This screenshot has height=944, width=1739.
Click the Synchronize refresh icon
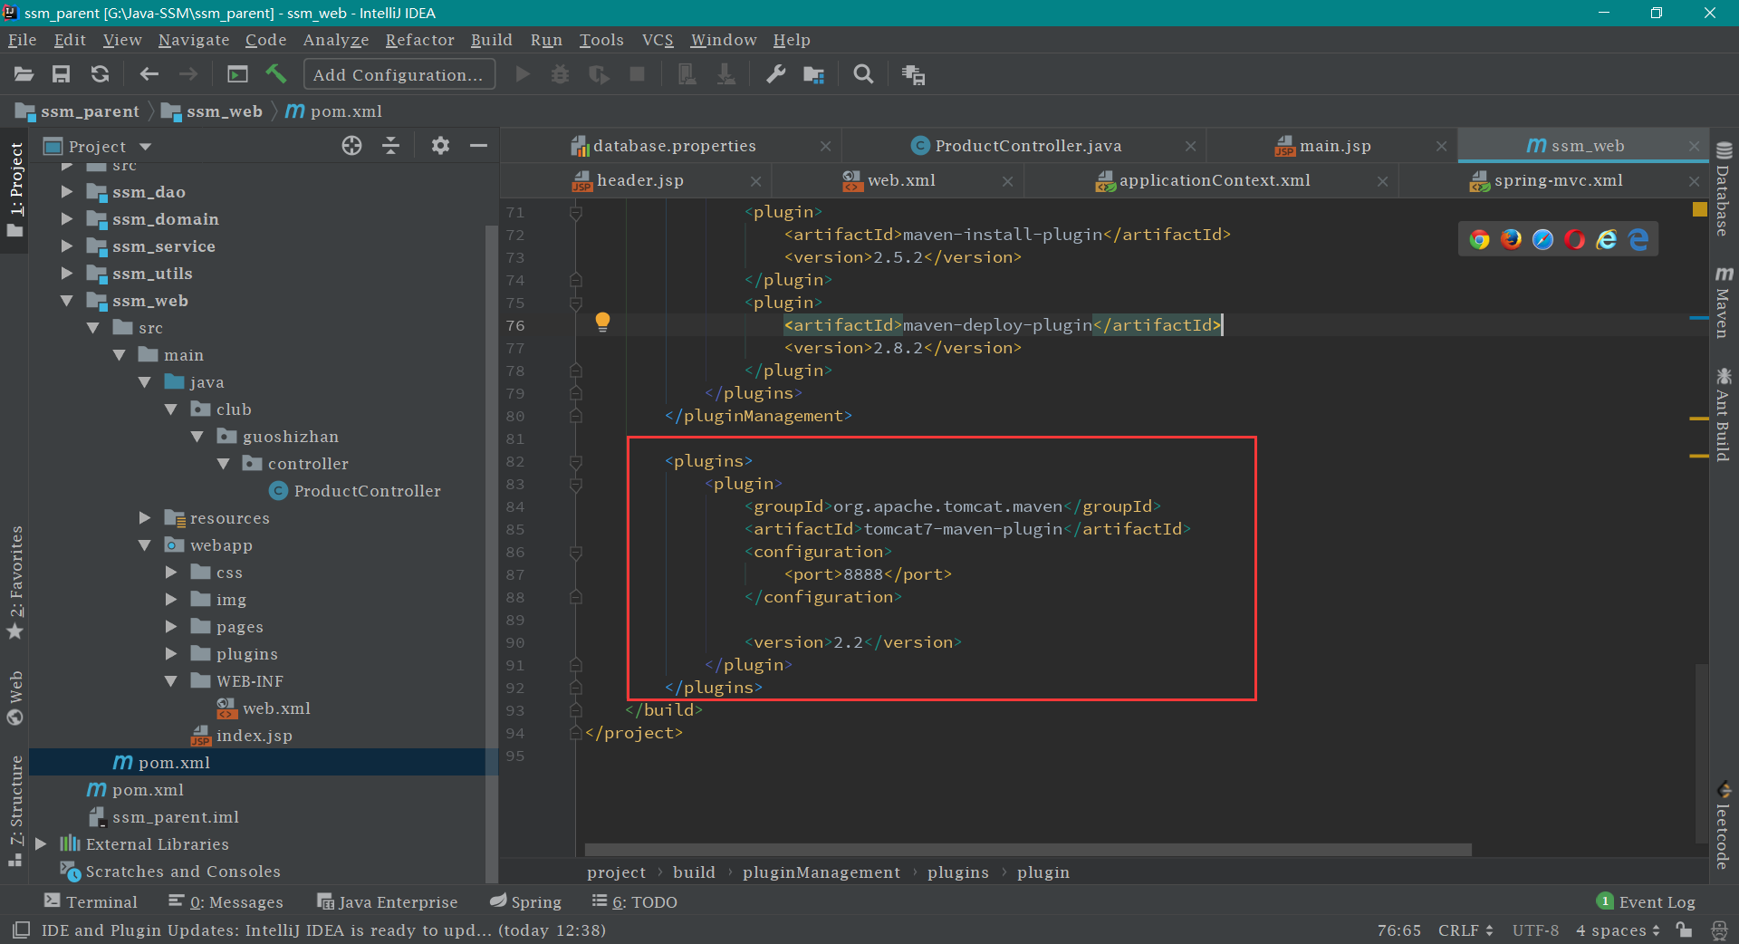coord(100,74)
